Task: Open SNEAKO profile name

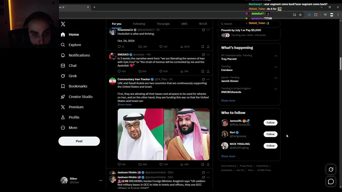Action: pos(123,55)
